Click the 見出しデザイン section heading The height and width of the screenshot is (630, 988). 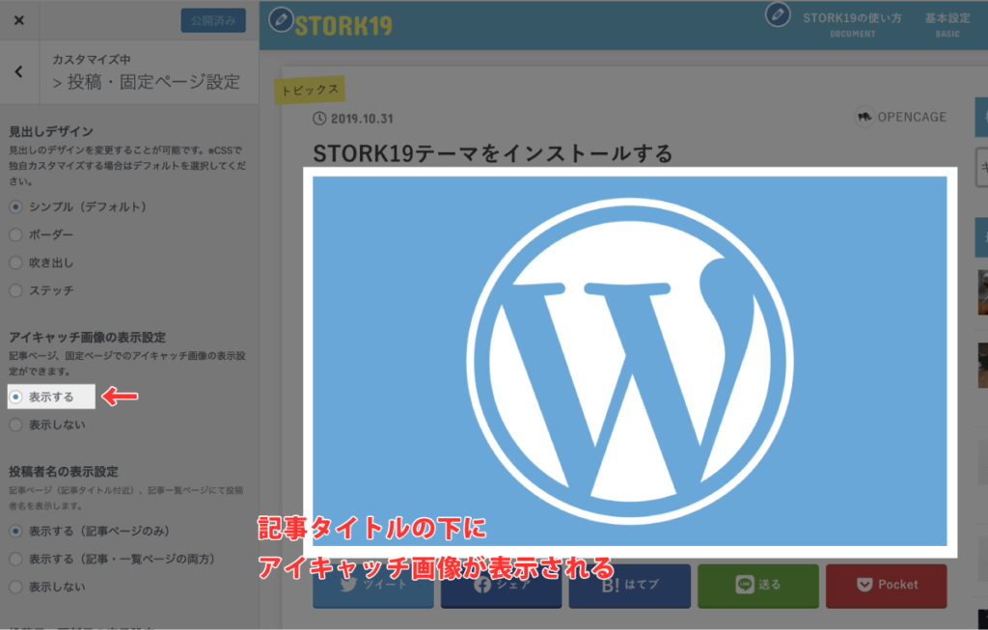point(51,131)
